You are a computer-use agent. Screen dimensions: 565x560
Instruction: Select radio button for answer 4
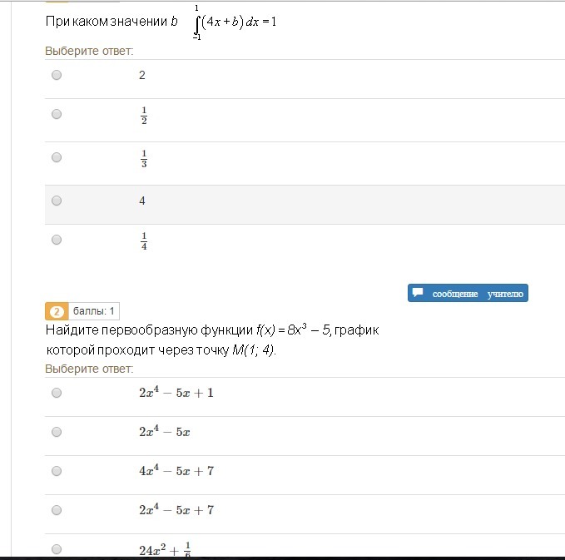click(57, 201)
